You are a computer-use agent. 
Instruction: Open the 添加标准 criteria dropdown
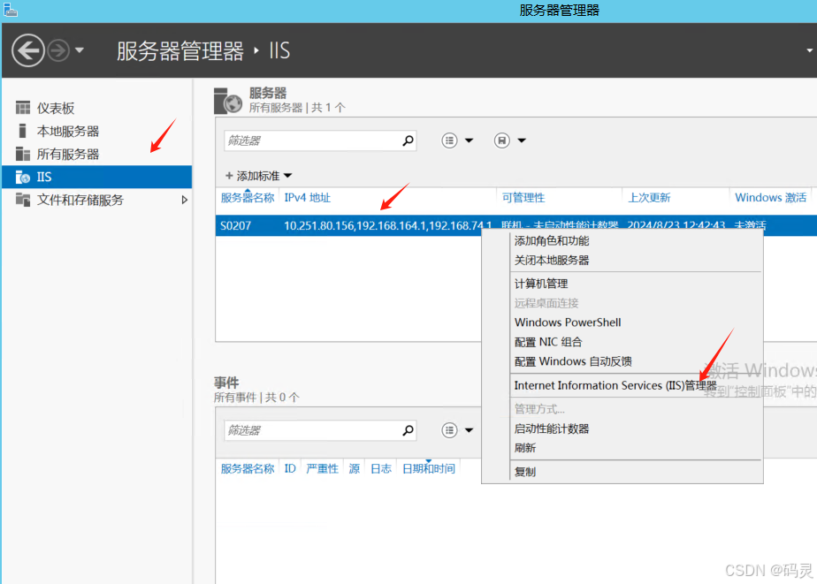tap(258, 176)
